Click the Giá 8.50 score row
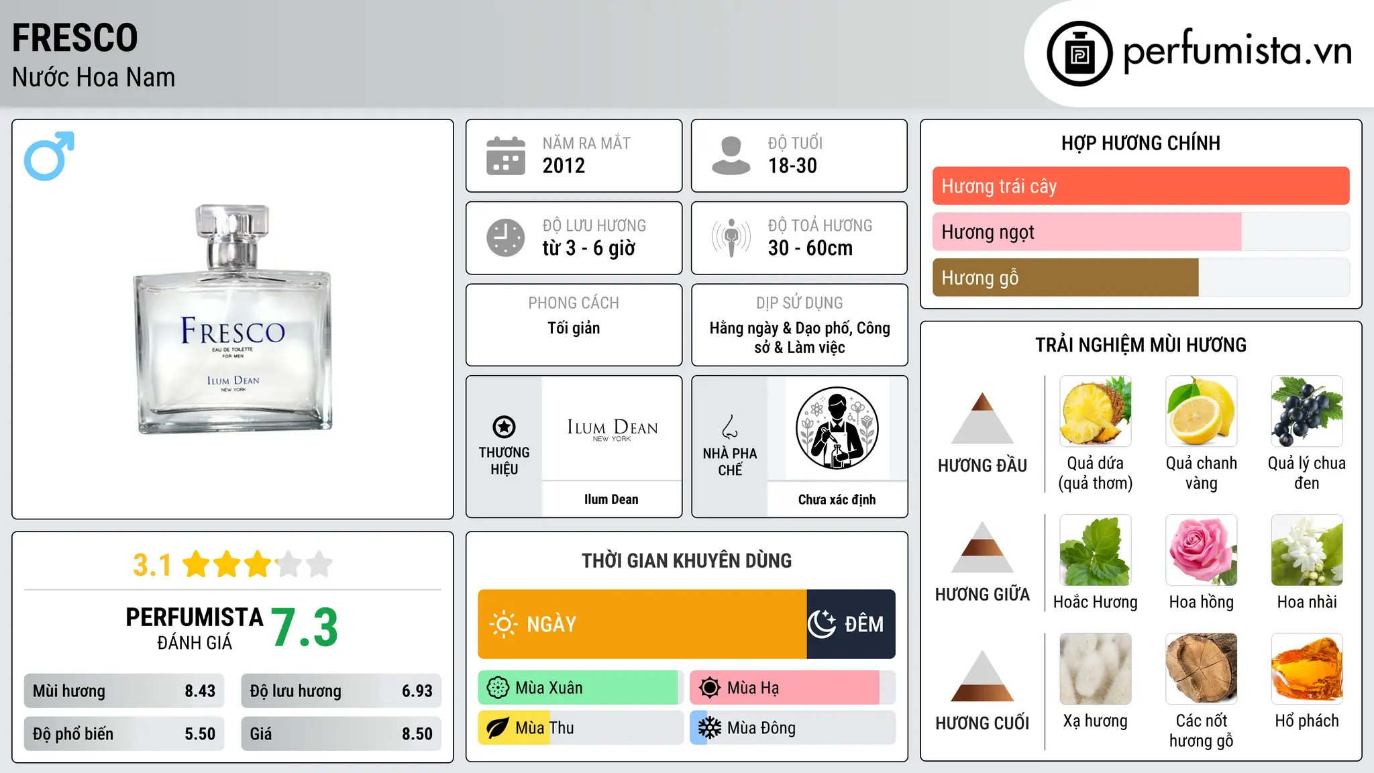The height and width of the screenshot is (773, 1374). 341,734
